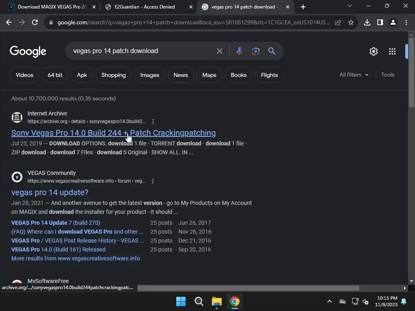Filter results by Videos
The image size is (415, 311).
click(24, 75)
